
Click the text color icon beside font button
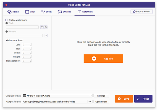46,27
